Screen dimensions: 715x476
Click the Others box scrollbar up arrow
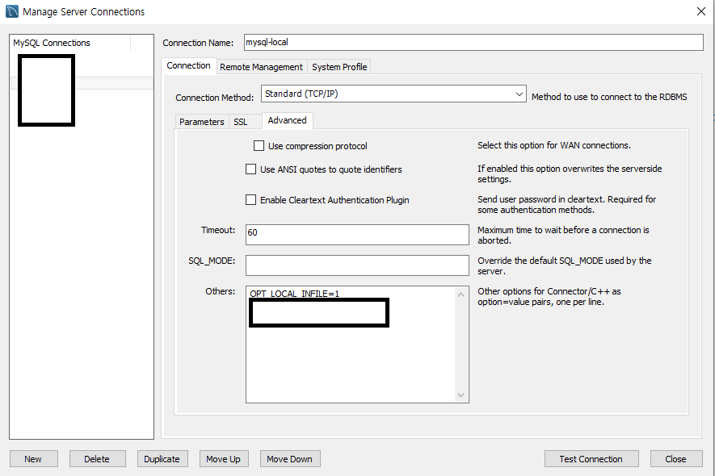(461, 294)
